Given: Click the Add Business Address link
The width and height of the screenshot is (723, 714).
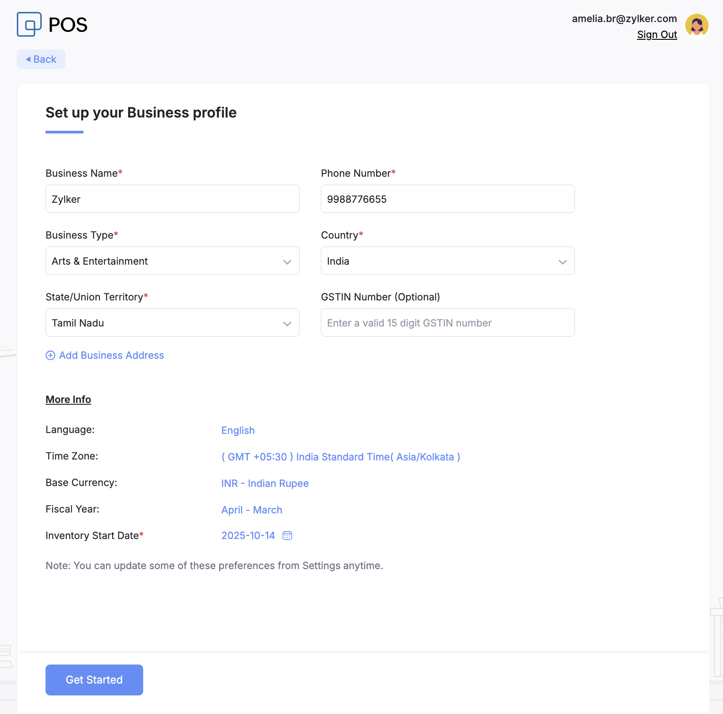Looking at the screenshot, I should pos(111,356).
